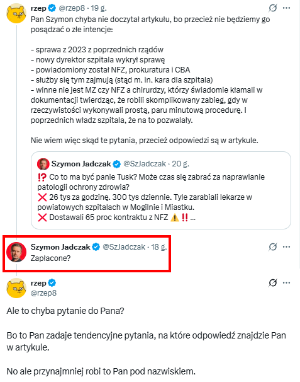Click the Grok icon on rzep's bottom post
Screen dimensions: 300x382
[273, 283]
